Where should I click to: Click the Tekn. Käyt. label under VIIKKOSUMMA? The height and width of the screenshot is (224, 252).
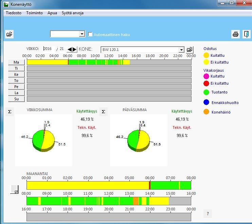[87, 127]
